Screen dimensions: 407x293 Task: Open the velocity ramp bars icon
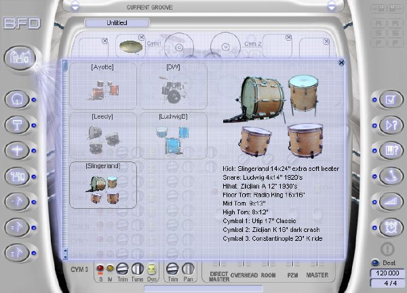click(x=391, y=201)
